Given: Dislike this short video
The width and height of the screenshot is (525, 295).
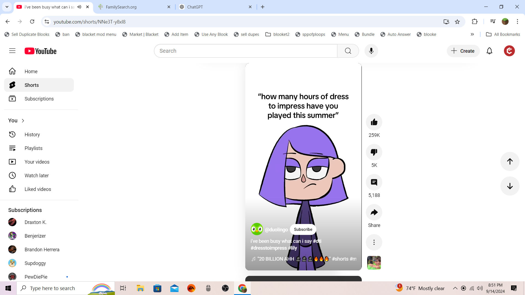Looking at the screenshot, I should [x=374, y=152].
